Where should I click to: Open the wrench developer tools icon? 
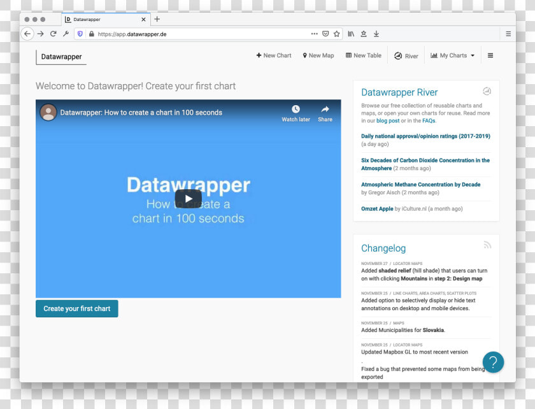click(66, 34)
